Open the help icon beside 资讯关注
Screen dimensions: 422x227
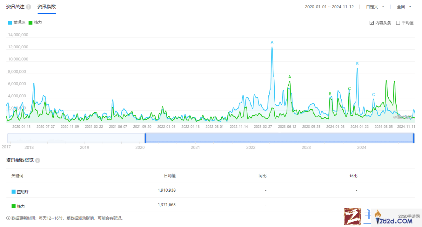click(x=29, y=7)
